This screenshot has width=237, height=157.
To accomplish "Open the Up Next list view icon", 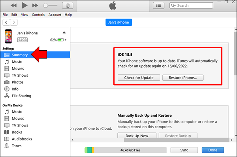I will click(x=158, y=6).
